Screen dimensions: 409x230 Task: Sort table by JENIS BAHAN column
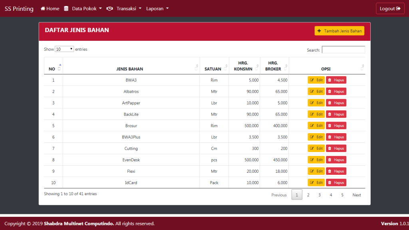coord(131,66)
